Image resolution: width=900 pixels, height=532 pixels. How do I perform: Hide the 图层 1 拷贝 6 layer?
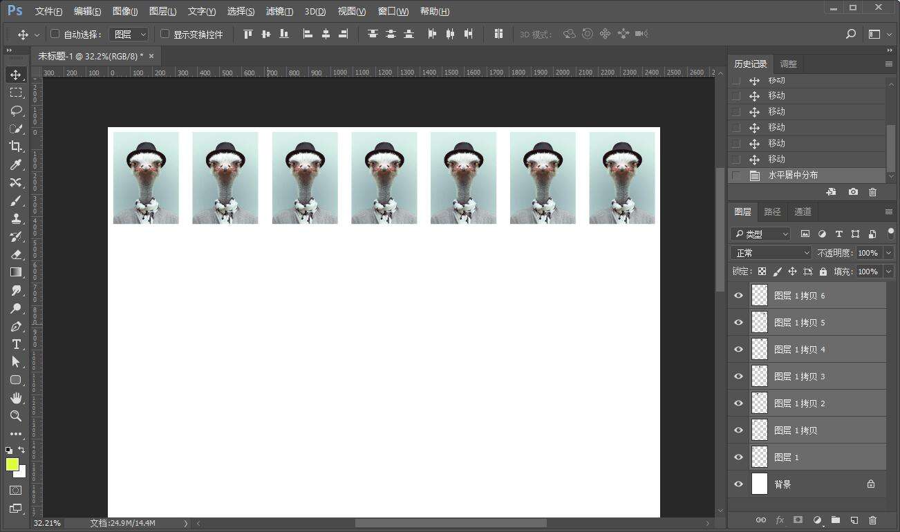(x=738, y=296)
